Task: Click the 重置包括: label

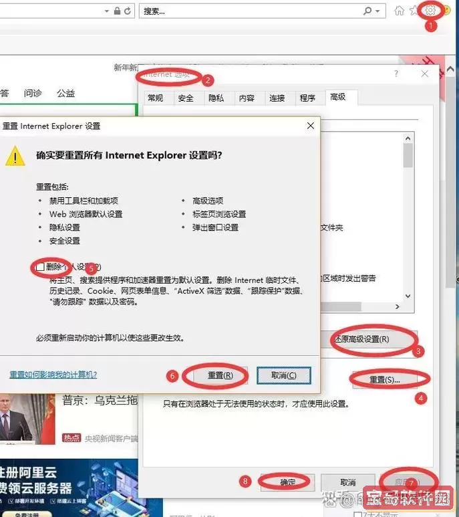Action: click(52, 187)
